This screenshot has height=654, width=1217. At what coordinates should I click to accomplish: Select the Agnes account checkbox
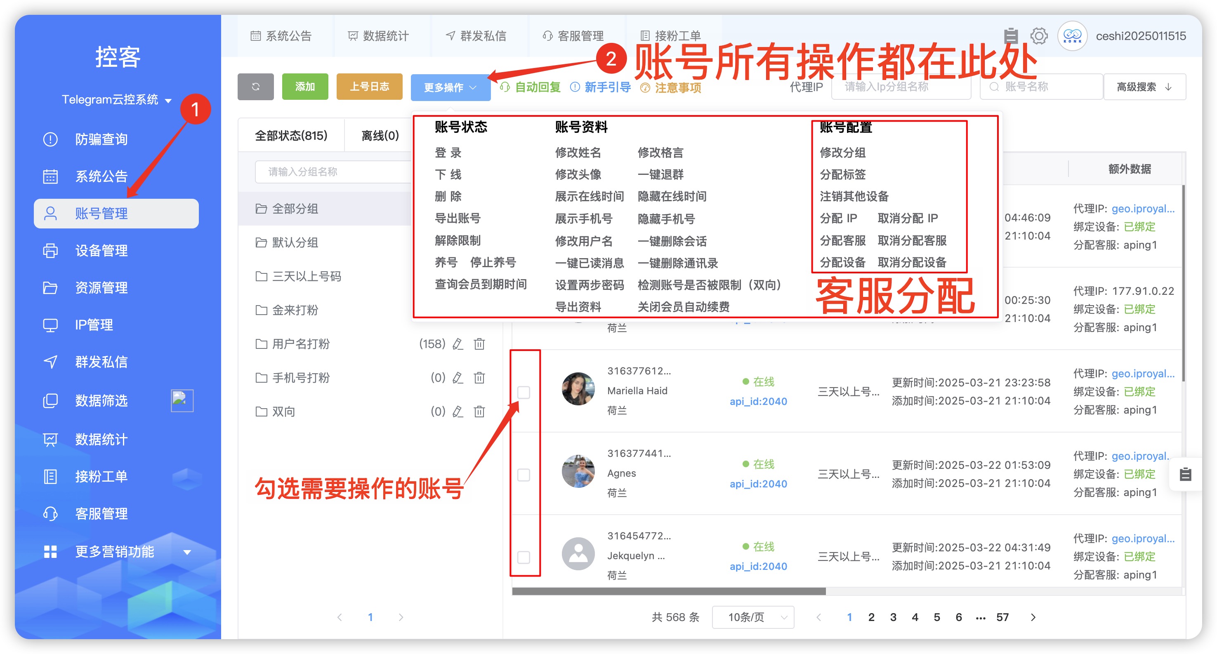pos(524,474)
